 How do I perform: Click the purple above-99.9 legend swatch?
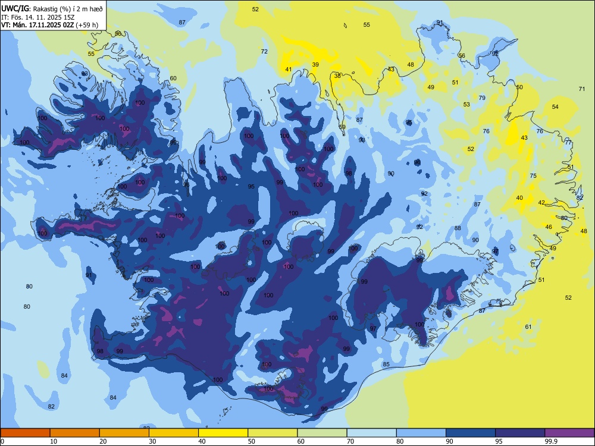(569, 433)
